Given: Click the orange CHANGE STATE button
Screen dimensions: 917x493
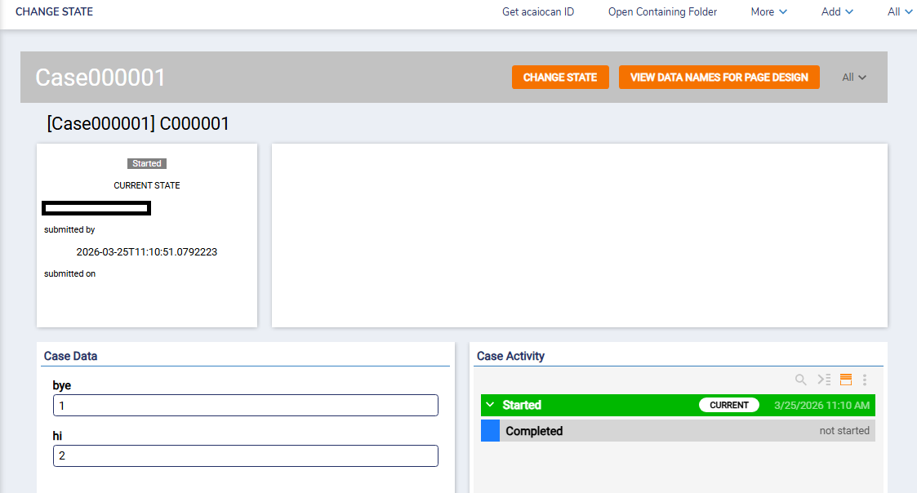Looking at the screenshot, I should [560, 78].
